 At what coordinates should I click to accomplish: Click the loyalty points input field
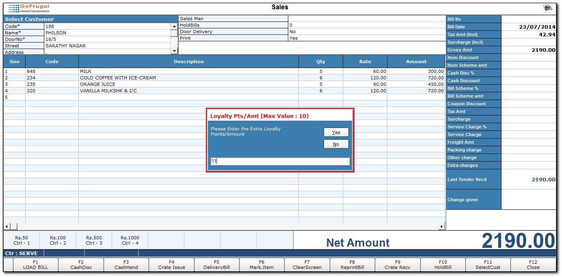click(280, 161)
